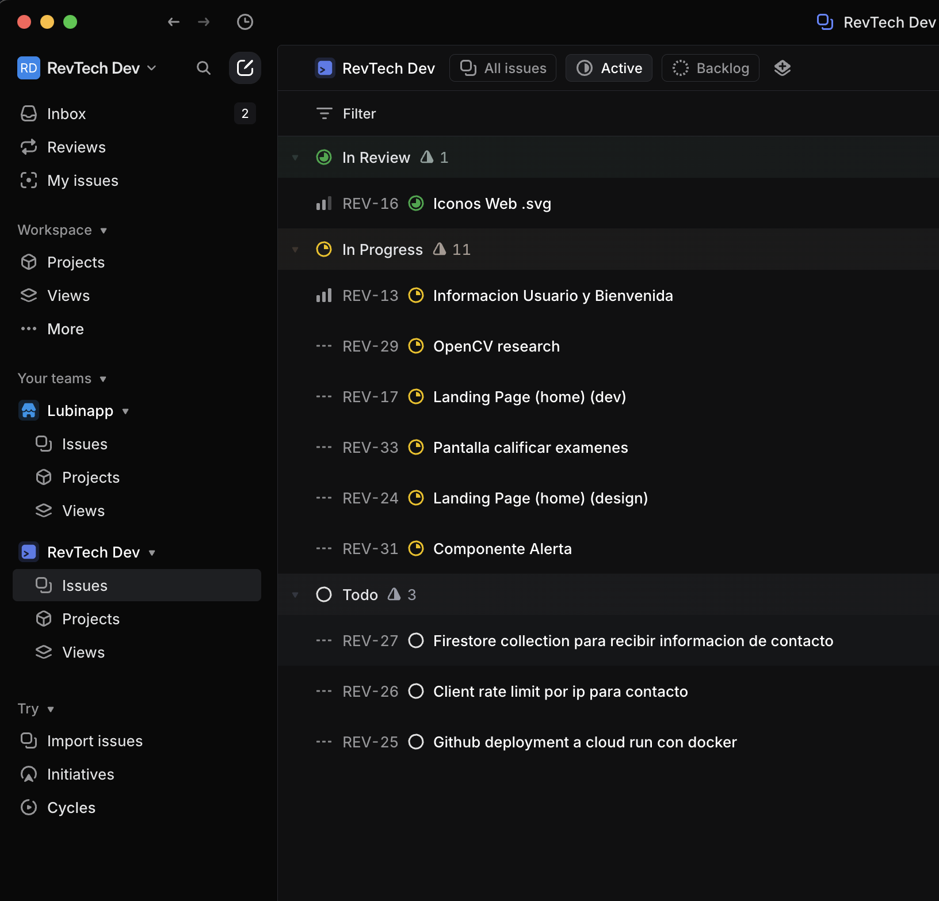
Task: Collapse the In Review group arrow
Action: 295,158
